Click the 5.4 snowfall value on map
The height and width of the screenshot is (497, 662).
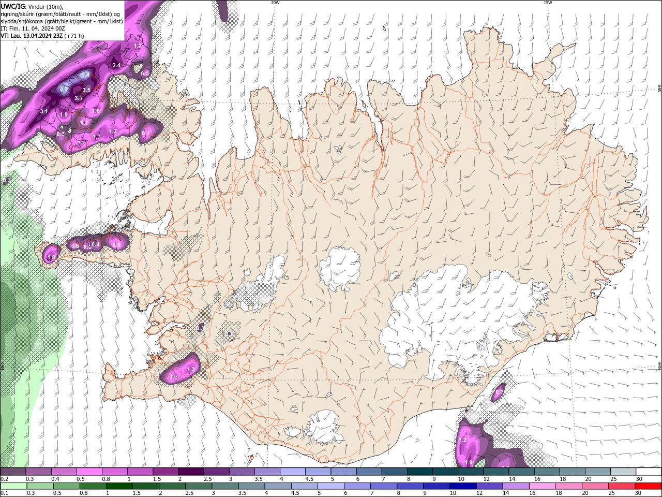86,75
